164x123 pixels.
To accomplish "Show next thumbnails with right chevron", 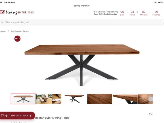I will tap(151, 99).
